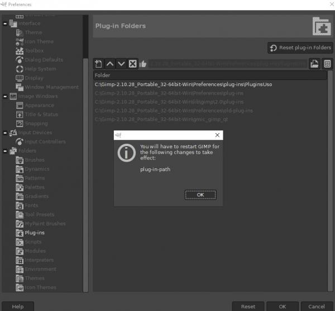335x311 pixels.
Task: Select the Preferences\plug-ins folder row
Action: coord(210,93)
